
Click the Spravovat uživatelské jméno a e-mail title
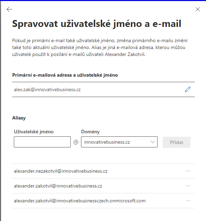click(x=97, y=24)
